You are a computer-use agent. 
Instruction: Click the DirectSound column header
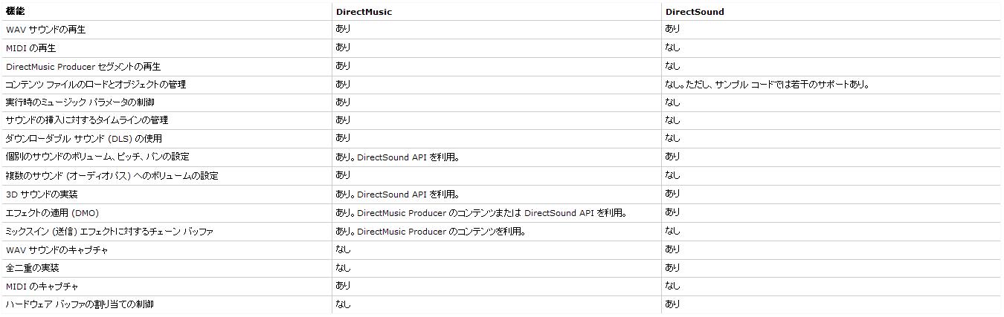click(x=694, y=12)
